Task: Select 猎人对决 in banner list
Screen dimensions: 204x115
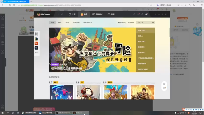Action: tap(145, 53)
